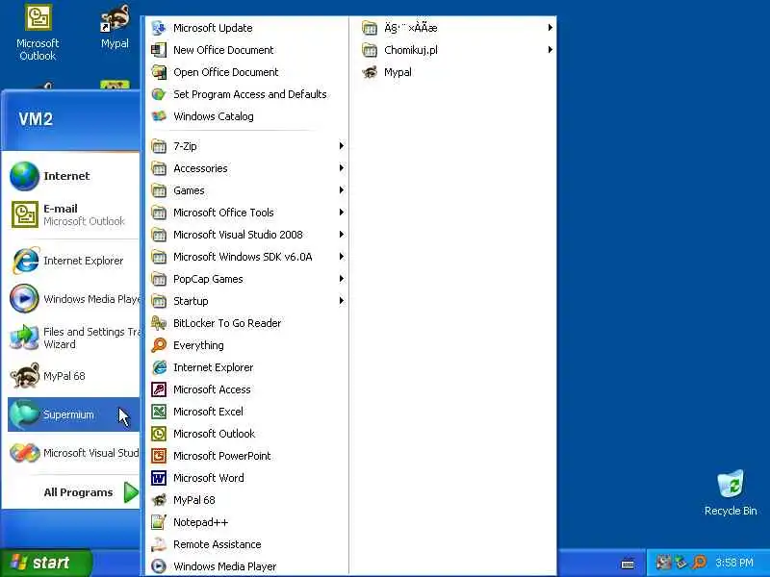The image size is (770, 577).
Task: Click the PopCap Games folder label
Action: click(208, 279)
